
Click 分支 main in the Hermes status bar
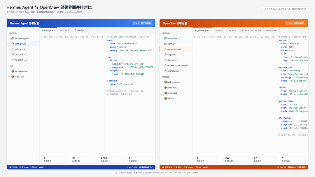[x=24, y=167]
